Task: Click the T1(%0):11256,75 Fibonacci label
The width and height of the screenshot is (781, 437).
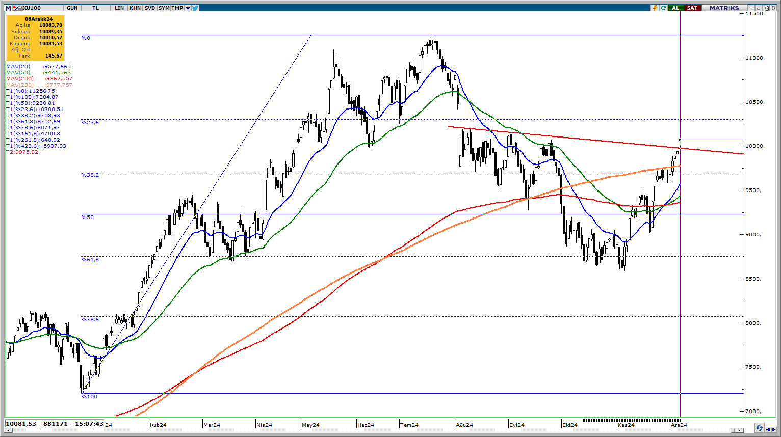Action: [31, 91]
